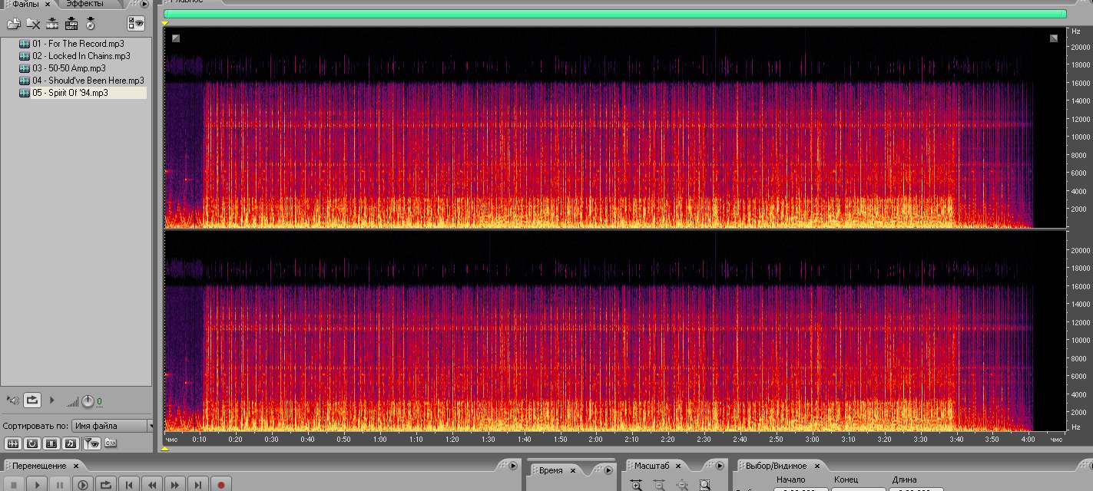Viewport: 1093px width, 491px height.
Task: Toggle loop preview in the Files panel
Action: pyautogui.click(x=31, y=400)
